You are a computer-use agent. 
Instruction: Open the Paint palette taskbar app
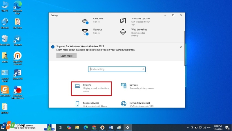click(119, 128)
